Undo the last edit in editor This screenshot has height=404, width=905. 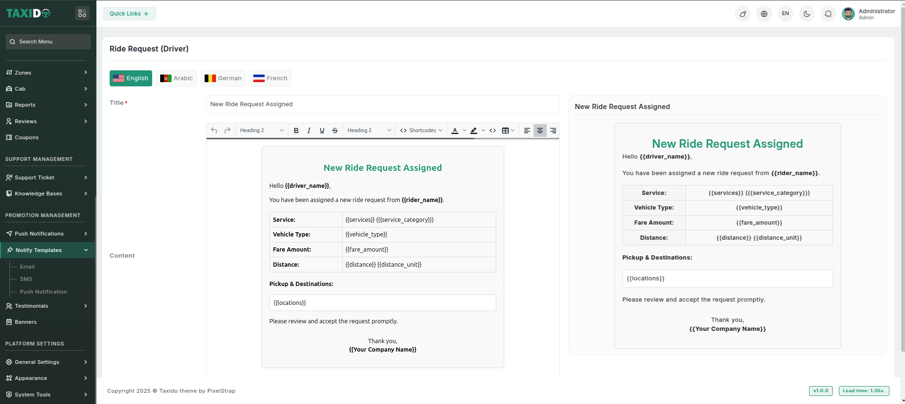214,131
